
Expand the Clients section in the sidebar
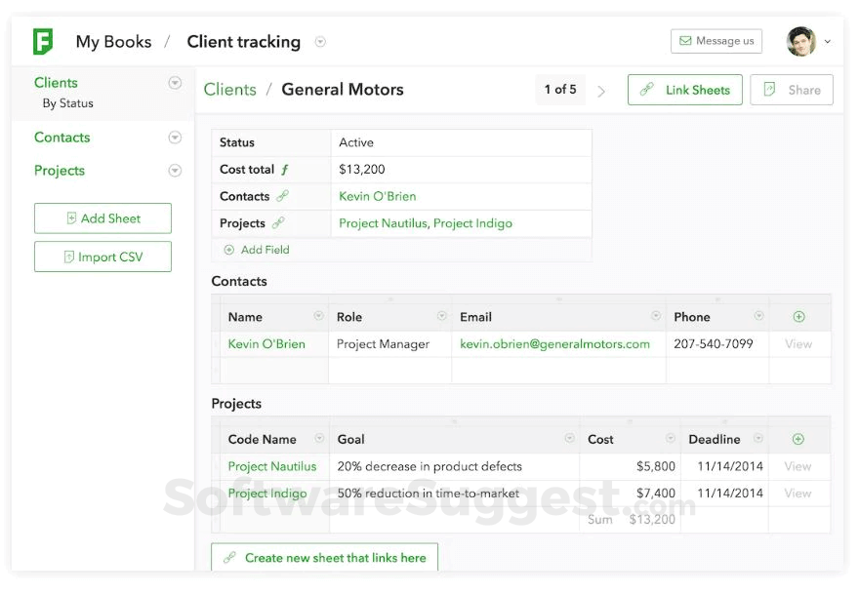click(x=176, y=82)
